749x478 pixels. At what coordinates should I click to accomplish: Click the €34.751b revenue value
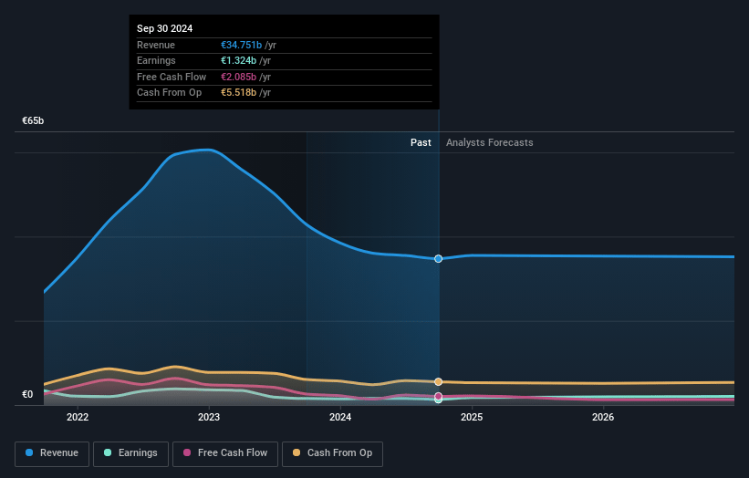[x=241, y=45]
